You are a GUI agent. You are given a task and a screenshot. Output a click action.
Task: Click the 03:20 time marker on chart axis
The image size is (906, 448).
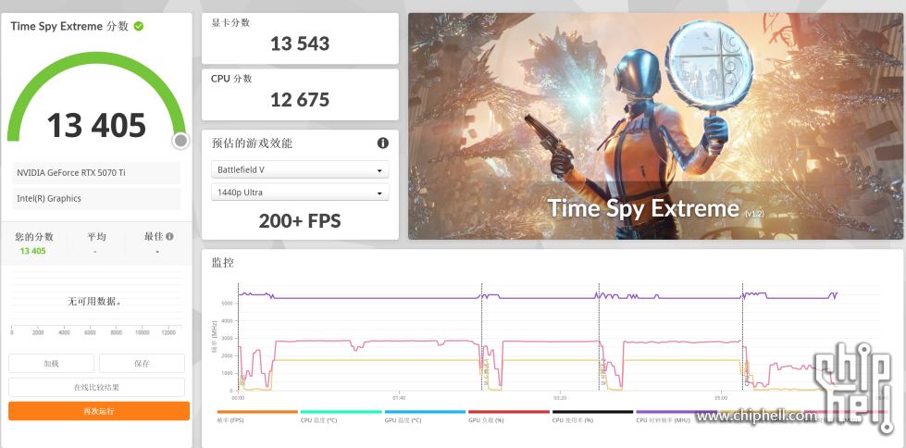tap(559, 398)
